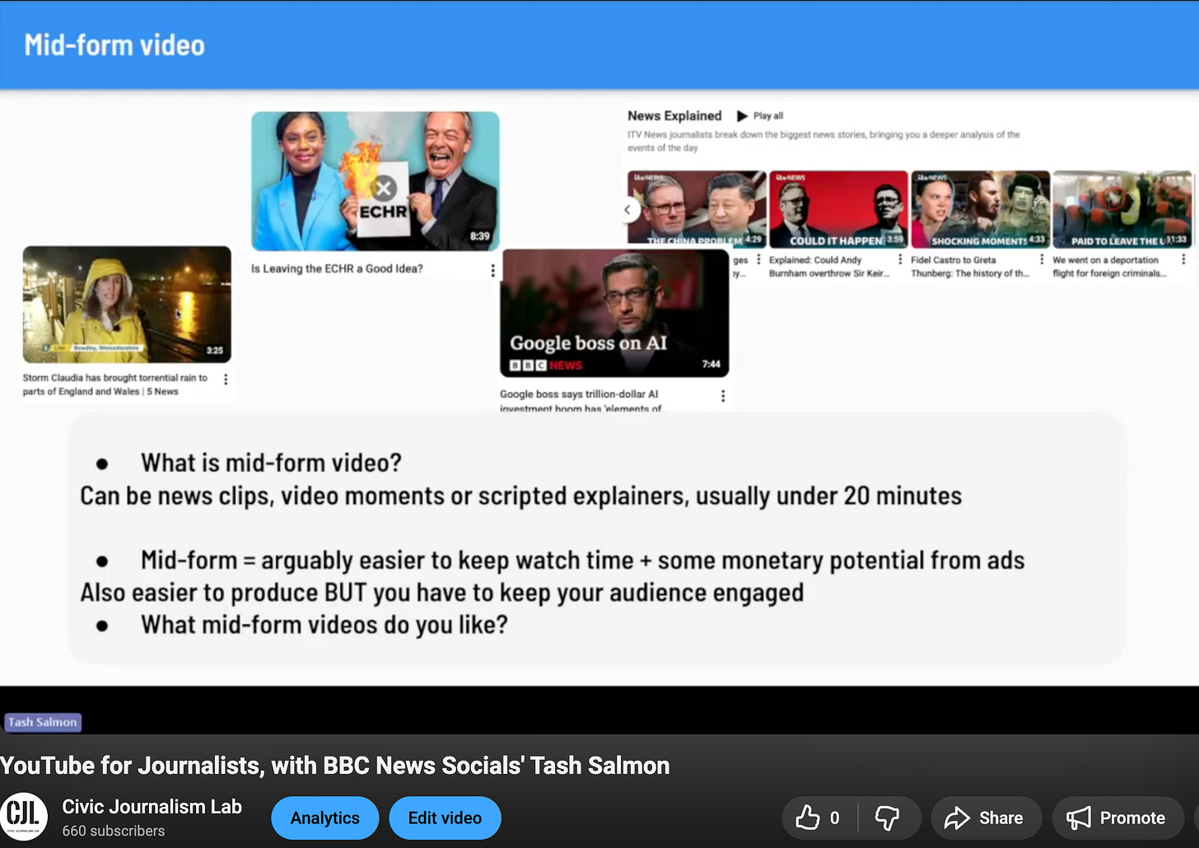Click the Share button
The width and height of the screenshot is (1199, 848).
click(x=986, y=818)
